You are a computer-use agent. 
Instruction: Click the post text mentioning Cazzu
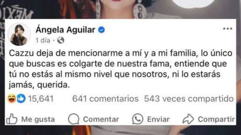point(120,69)
